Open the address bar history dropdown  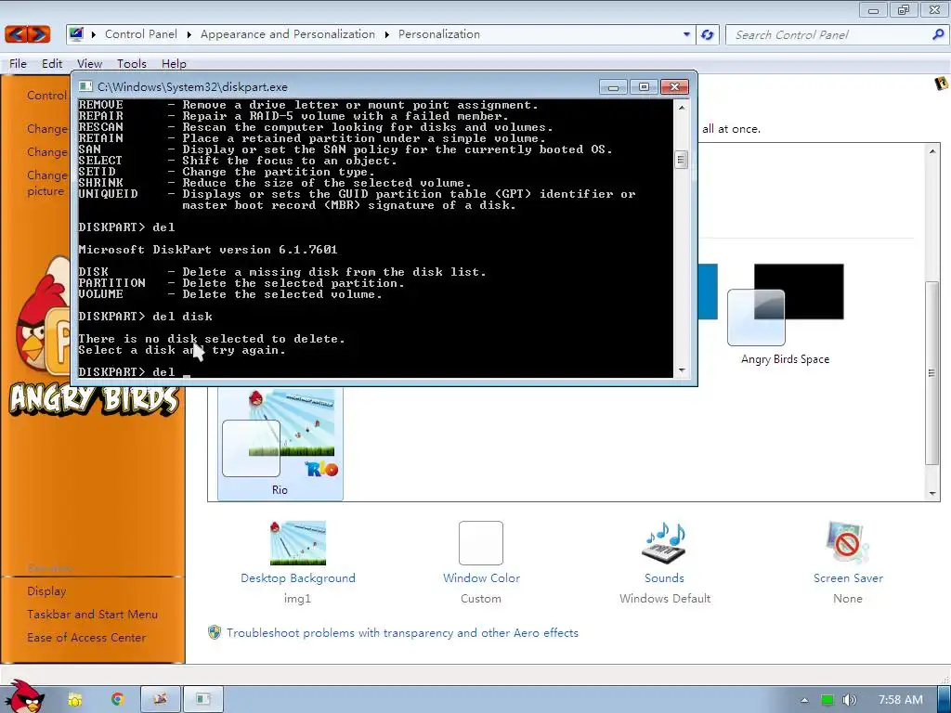point(686,34)
